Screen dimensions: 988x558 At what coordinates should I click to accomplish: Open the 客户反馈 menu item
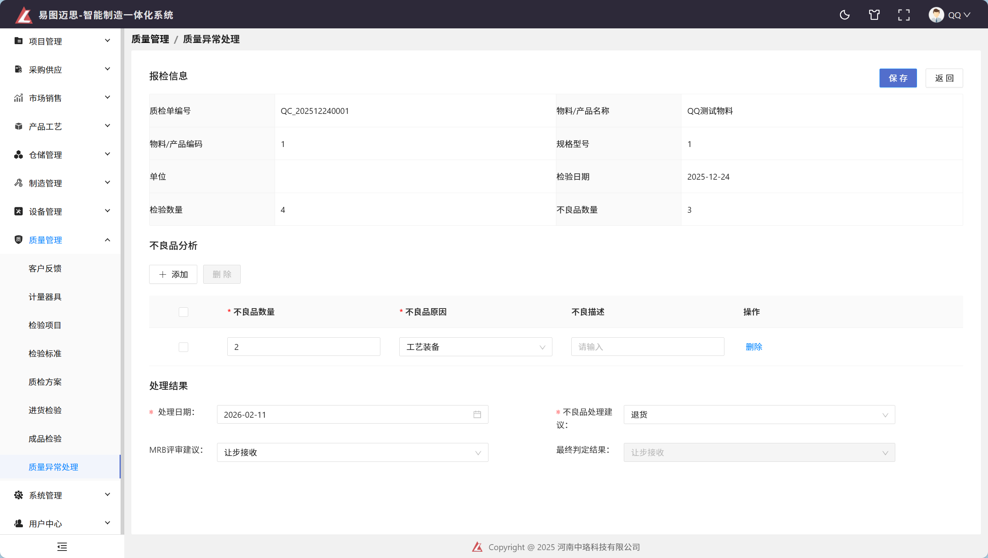point(45,268)
